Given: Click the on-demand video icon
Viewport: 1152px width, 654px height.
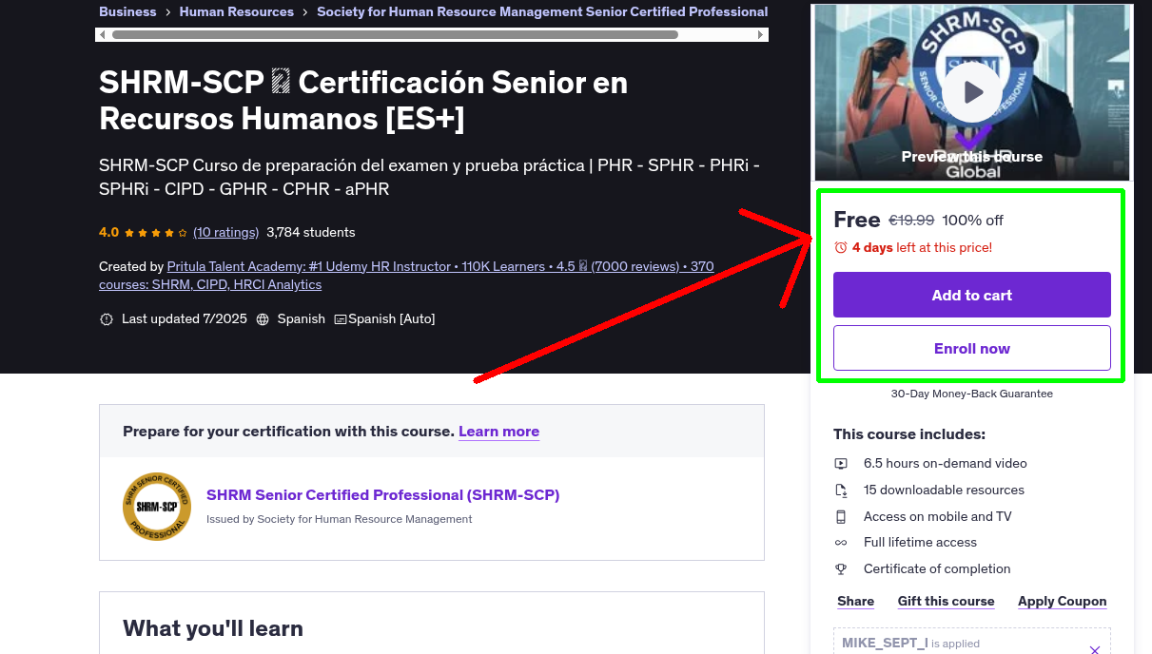Looking at the screenshot, I should [x=841, y=464].
